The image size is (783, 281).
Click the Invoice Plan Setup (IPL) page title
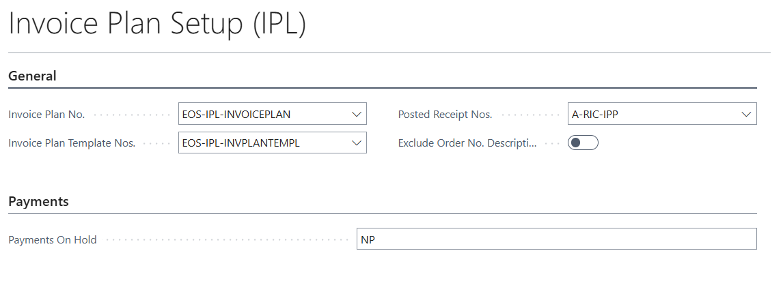pos(157,25)
